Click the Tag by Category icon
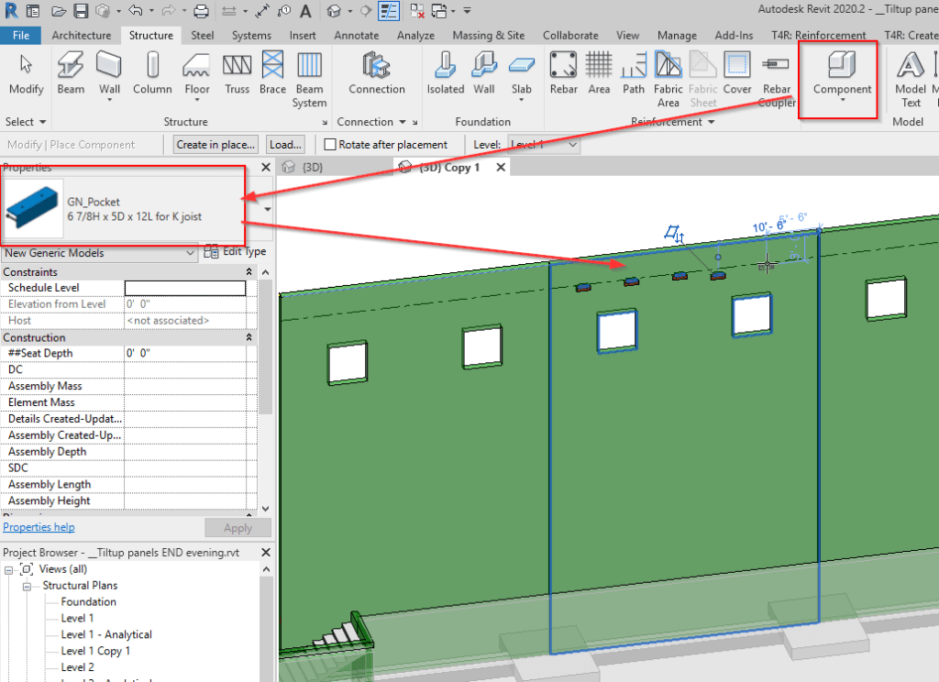 [x=284, y=11]
